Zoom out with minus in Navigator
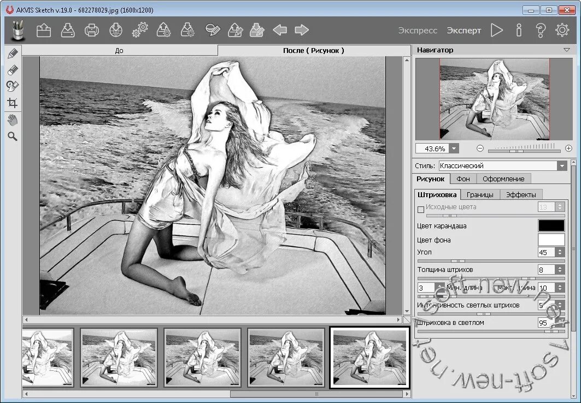581x403 pixels. pos(480,149)
